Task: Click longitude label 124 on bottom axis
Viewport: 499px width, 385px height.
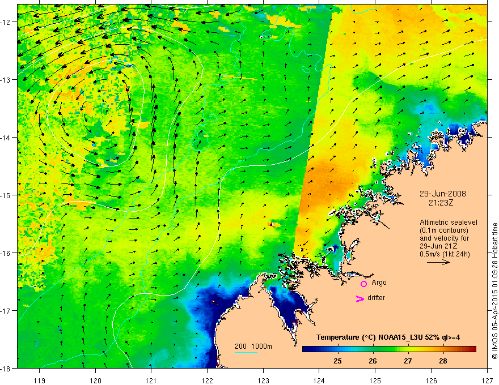Action: click(x=319, y=380)
